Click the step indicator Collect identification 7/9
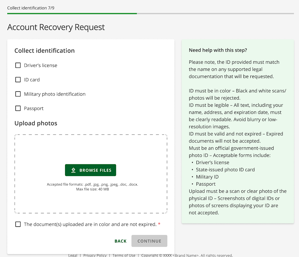299x257 pixels. tap(31, 8)
